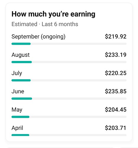Open the September (ongoing) earnings row

[69, 39]
